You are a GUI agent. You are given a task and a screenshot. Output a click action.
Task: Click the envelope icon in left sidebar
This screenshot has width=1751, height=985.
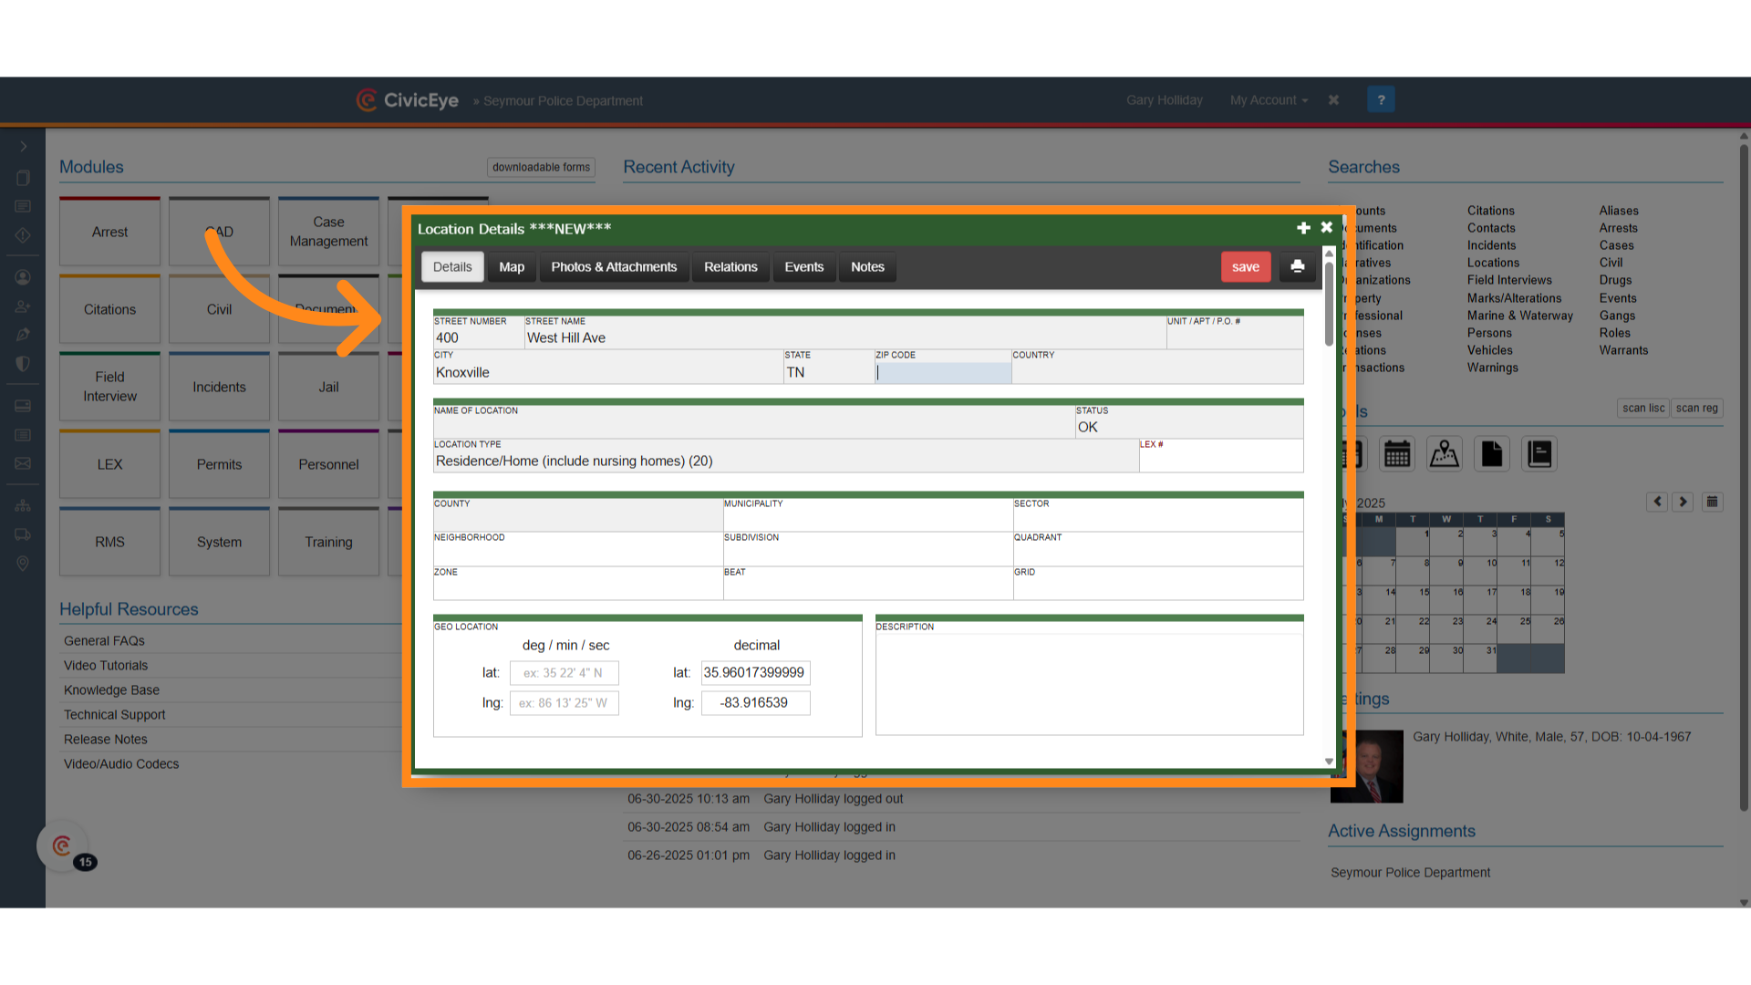(23, 463)
